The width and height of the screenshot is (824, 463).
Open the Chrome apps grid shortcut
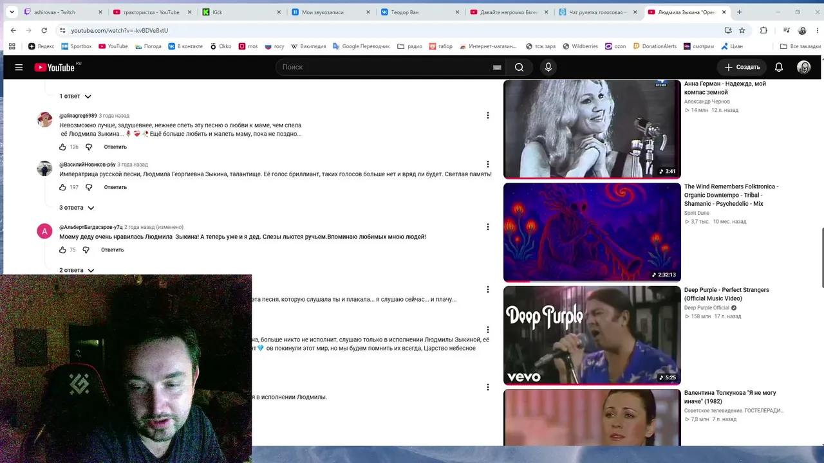pos(12,46)
